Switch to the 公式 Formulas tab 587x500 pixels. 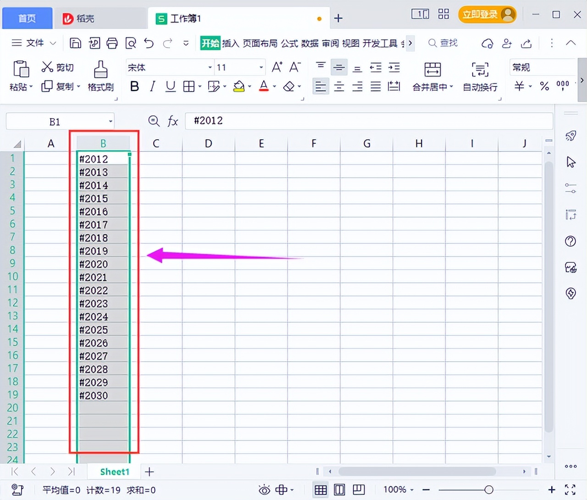pos(289,43)
